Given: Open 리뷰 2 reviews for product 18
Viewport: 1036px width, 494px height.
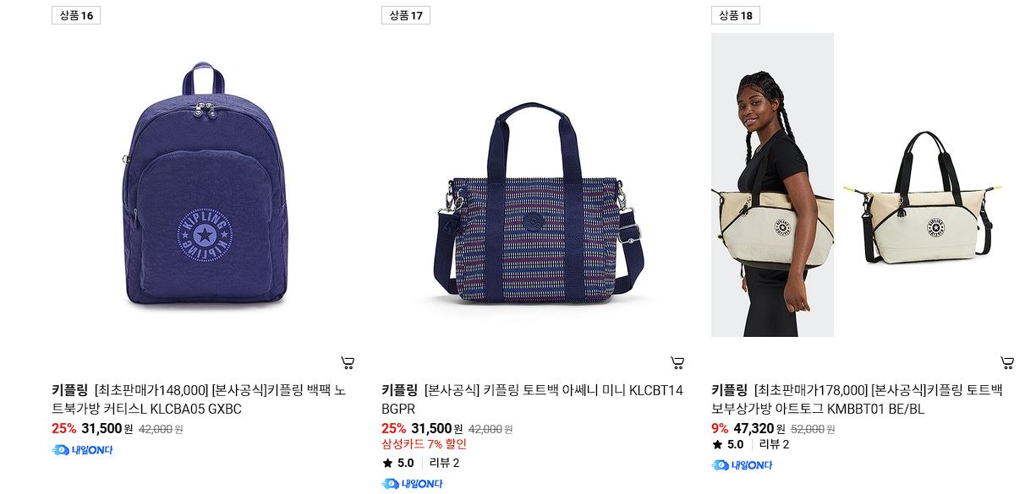Looking at the screenshot, I should 774,444.
